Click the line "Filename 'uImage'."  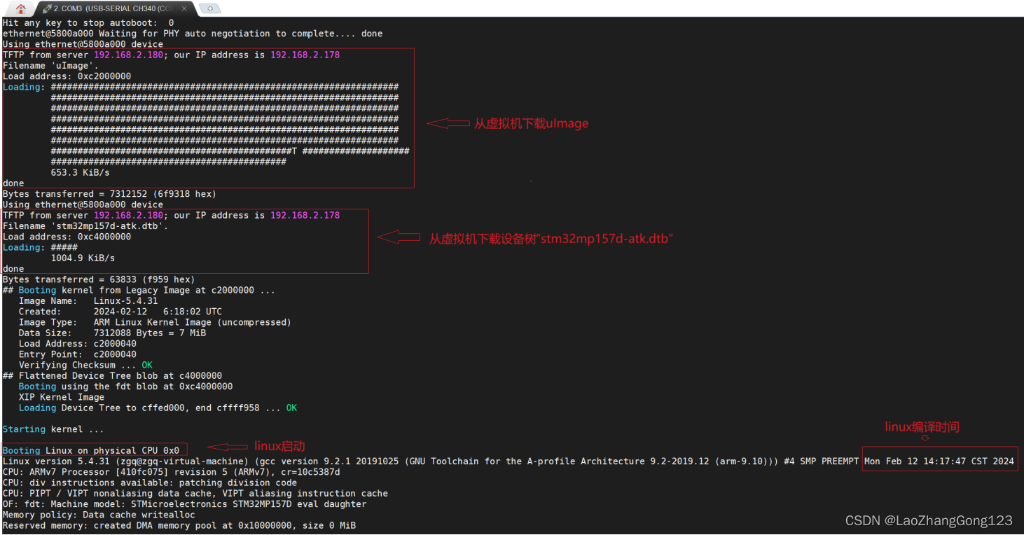point(50,66)
